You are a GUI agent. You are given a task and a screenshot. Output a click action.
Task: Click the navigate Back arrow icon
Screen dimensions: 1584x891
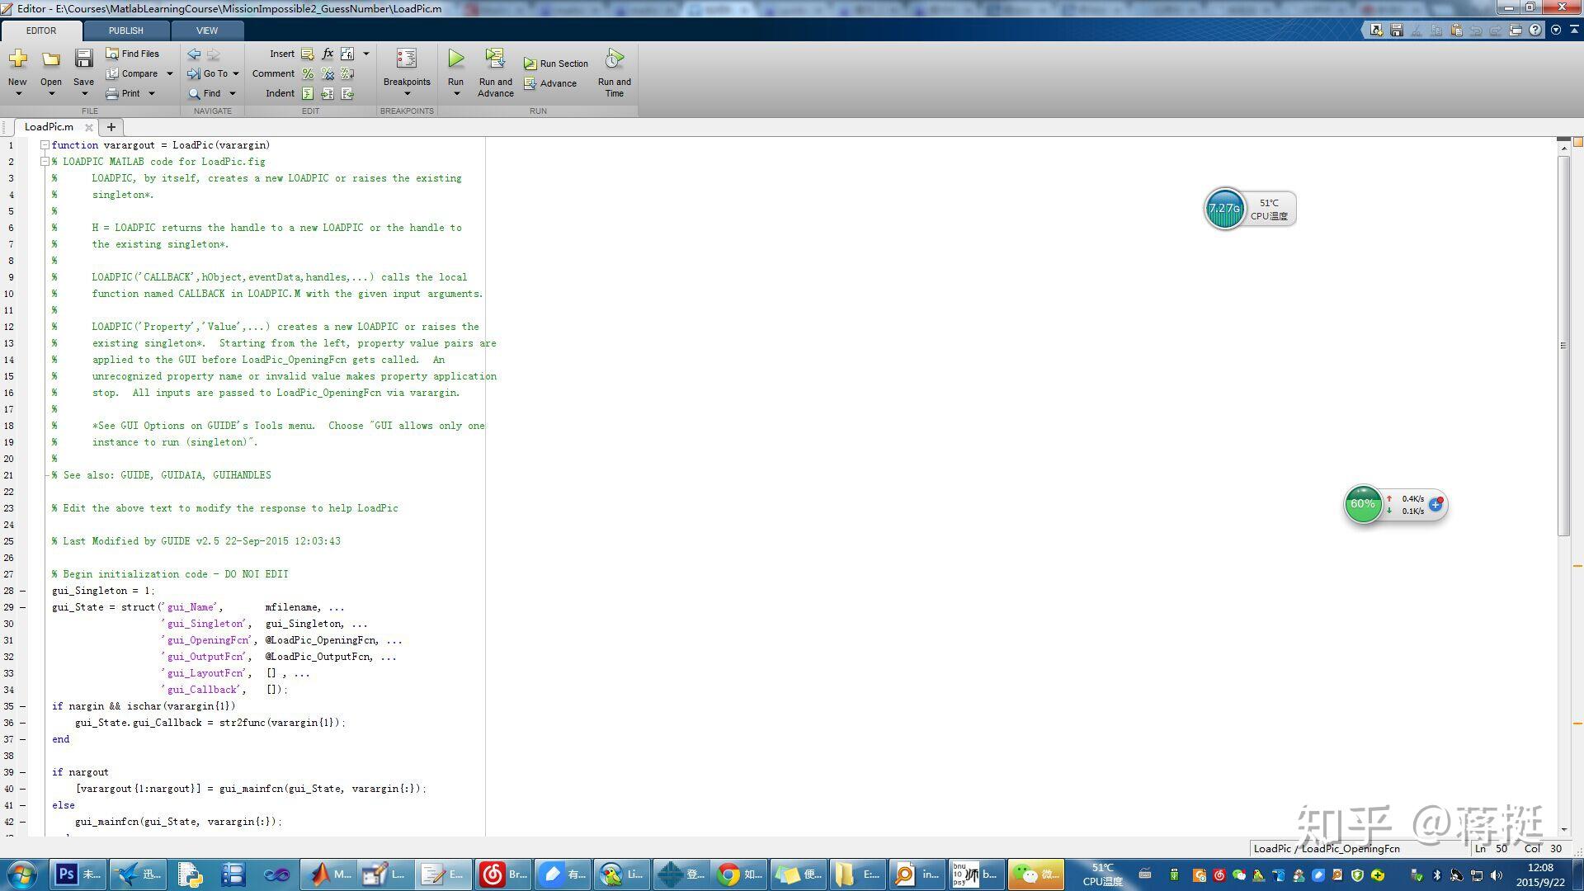click(x=194, y=54)
